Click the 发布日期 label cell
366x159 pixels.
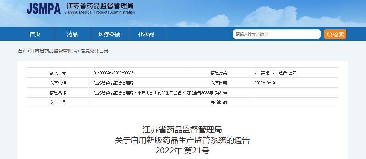(219, 83)
